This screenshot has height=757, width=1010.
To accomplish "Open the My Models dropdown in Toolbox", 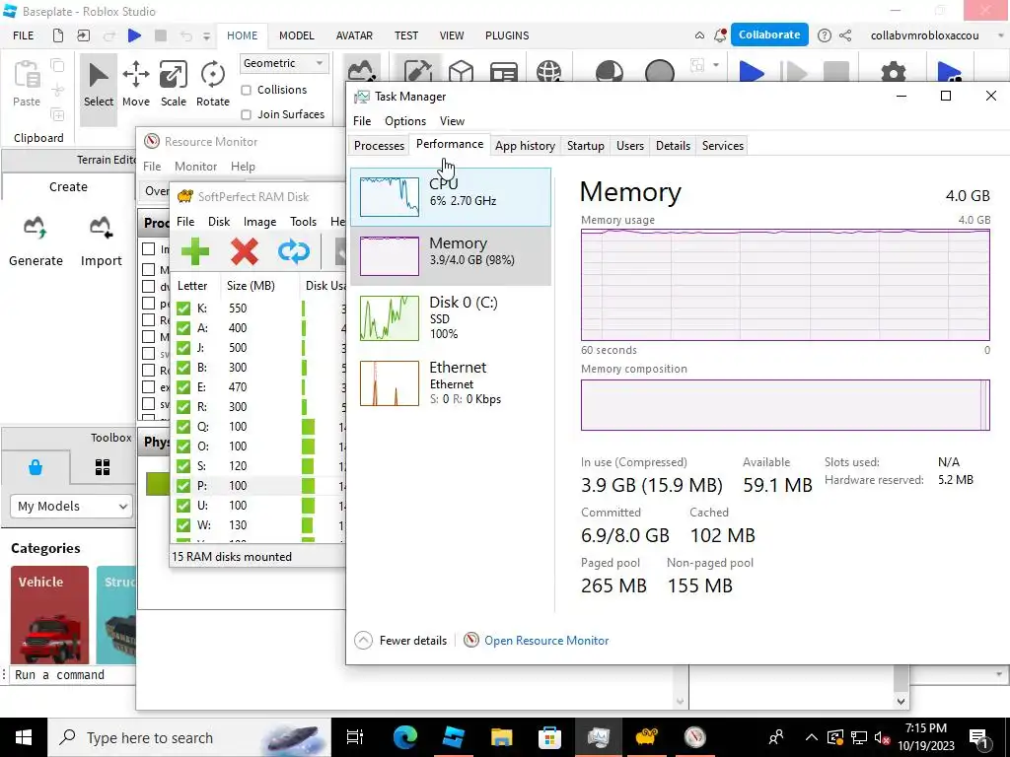I will [71, 506].
